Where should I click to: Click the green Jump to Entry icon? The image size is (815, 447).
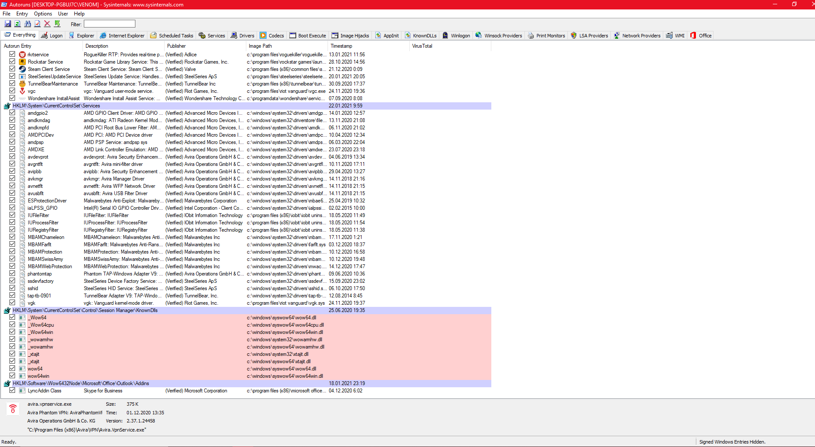[57, 24]
